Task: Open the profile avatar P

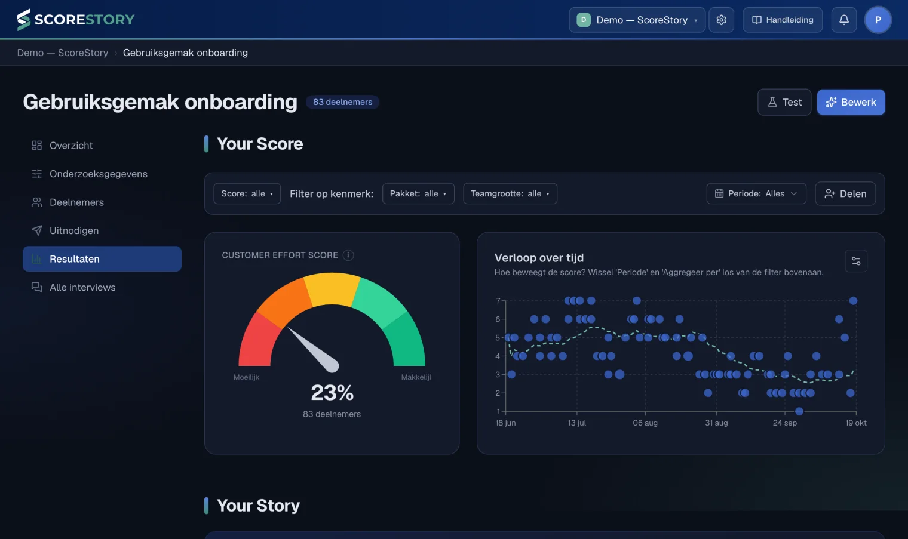Action: tap(878, 20)
